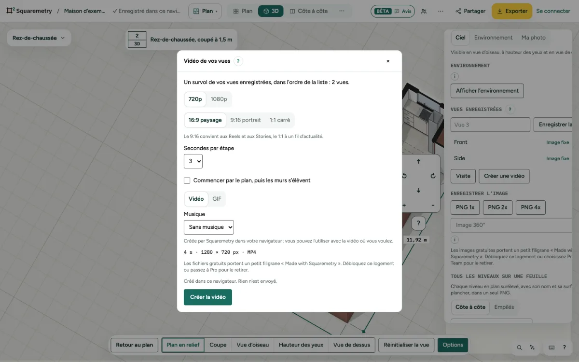Choose the 9:16 portrait format

point(246,120)
